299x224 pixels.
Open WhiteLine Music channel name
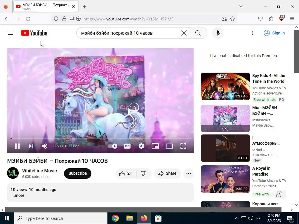pyautogui.click(x=39, y=171)
